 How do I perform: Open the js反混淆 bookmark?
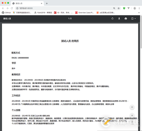[106, 12]
